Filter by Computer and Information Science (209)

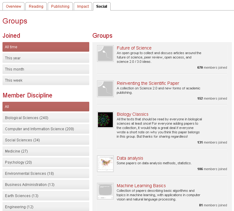[x=46, y=129]
